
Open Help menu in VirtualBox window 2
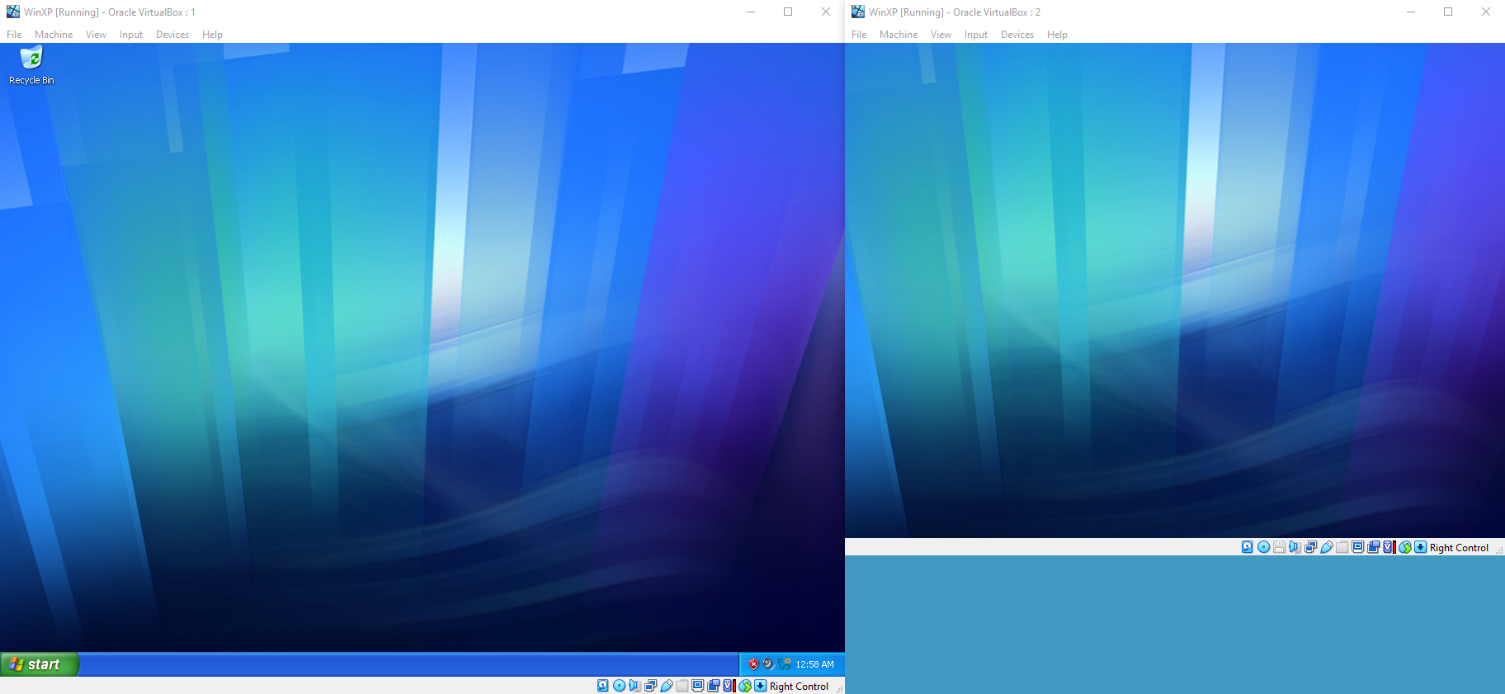1057,35
